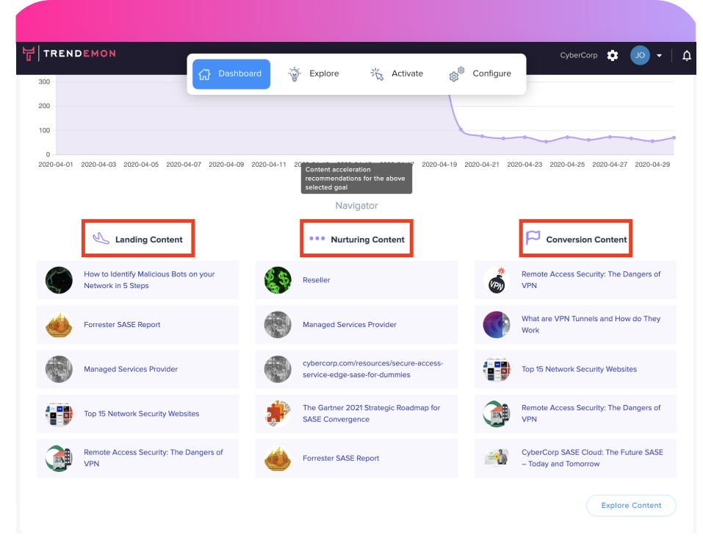The image size is (703, 541).
Task: Click the Dashboard home icon
Action: pos(204,74)
